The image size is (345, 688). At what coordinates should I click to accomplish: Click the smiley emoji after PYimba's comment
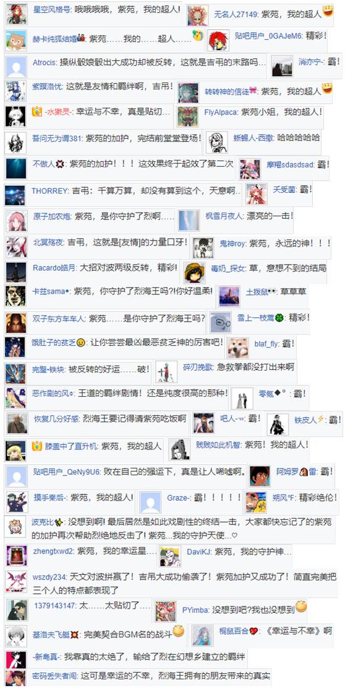pyautogui.click(x=300, y=607)
